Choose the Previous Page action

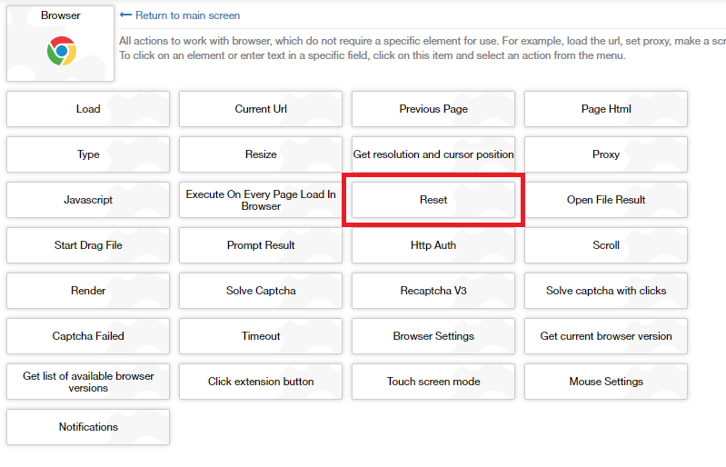point(433,109)
